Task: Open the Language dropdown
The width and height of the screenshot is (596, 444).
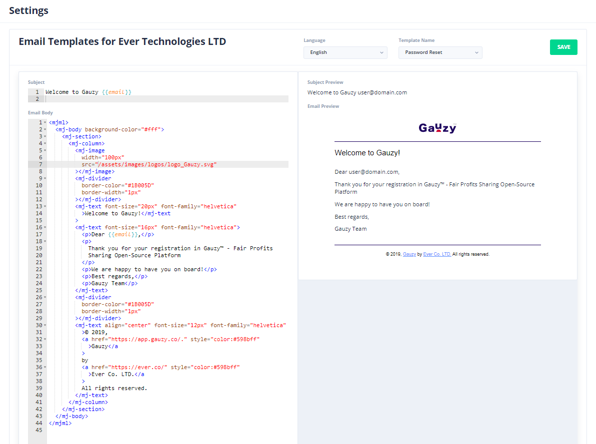Action: pos(345,52)
